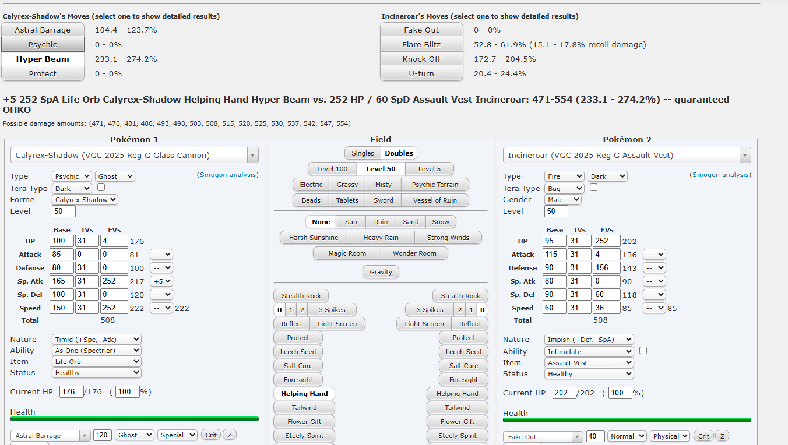Open Calyrex-Shadow's Item dropdown (Life Orb)
Image resolution: width=788 pixels, height=445 pixels.
tap(97, 362)
